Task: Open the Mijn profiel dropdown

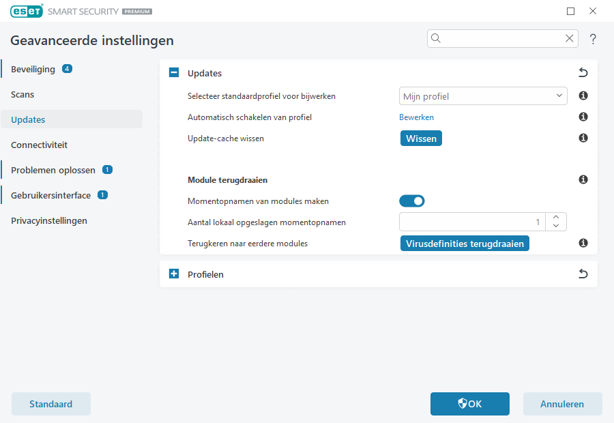Action: [x=482, y=96]
